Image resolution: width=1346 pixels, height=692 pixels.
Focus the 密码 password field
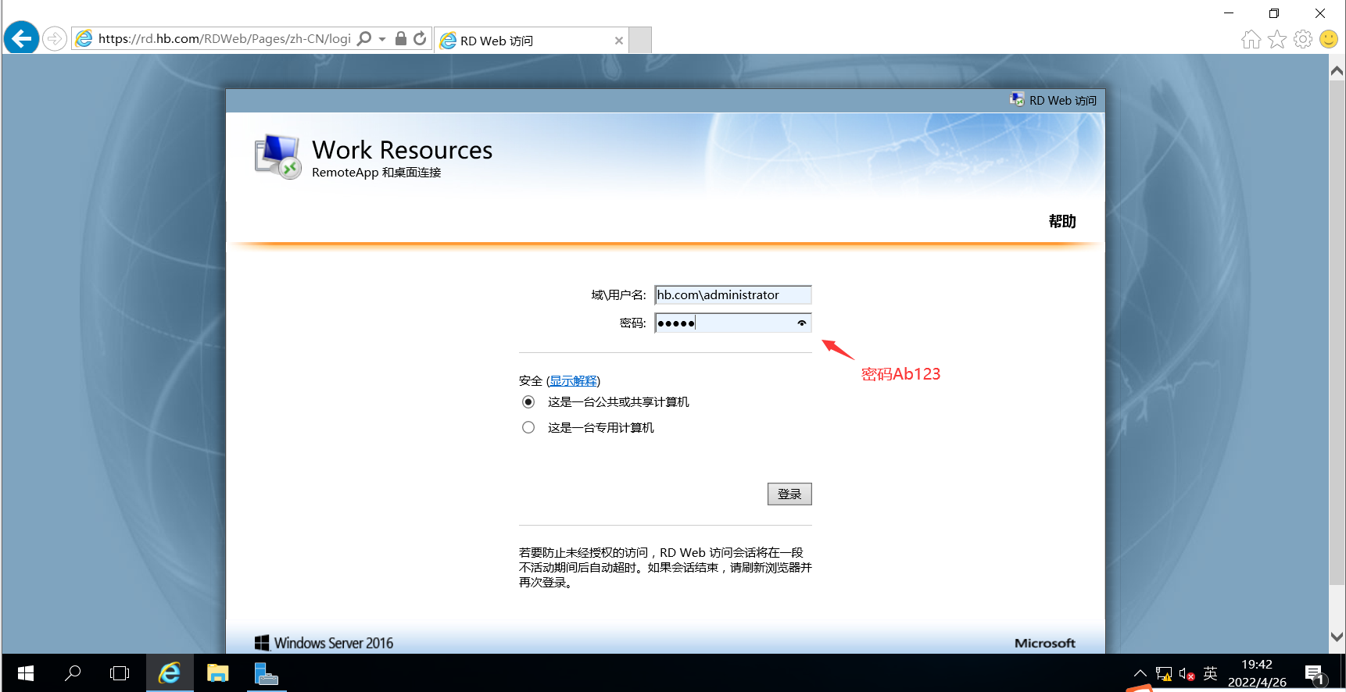(x=733, y=323)
